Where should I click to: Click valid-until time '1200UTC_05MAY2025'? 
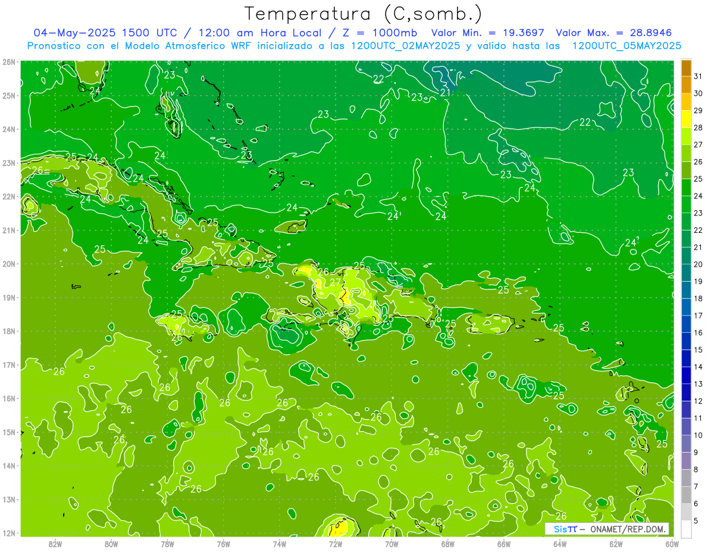coord(626,46)
